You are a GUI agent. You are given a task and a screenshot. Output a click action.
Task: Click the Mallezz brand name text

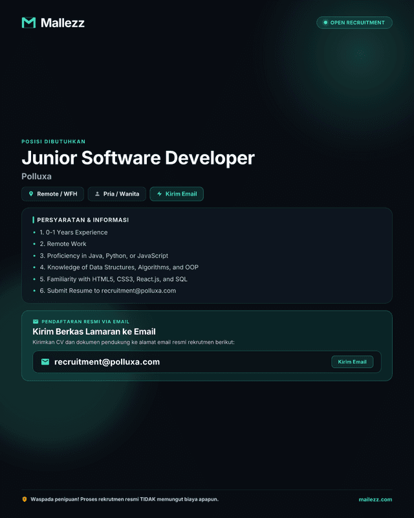pyautogui.click(x=63, y=23)
